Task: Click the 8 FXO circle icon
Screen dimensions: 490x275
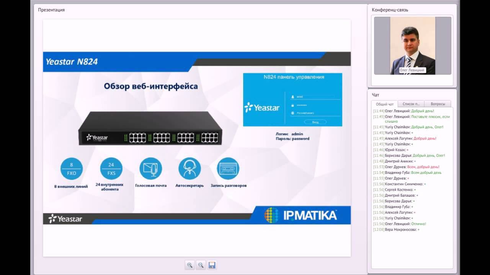Action: (x=72, y=169)
